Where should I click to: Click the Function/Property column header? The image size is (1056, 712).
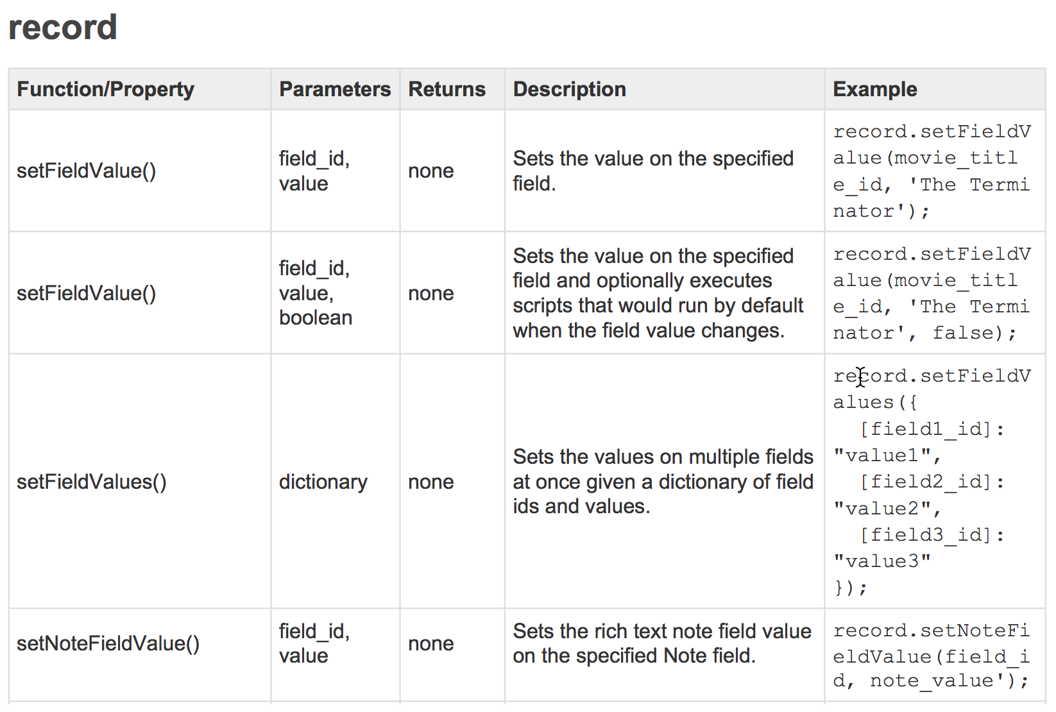tap(105, 89)
